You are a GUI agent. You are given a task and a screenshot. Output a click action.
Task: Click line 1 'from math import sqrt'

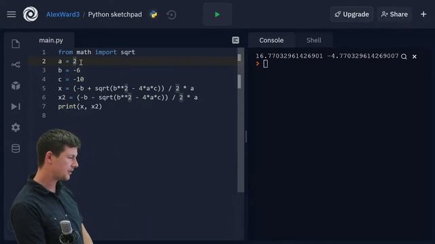[97, 52]
